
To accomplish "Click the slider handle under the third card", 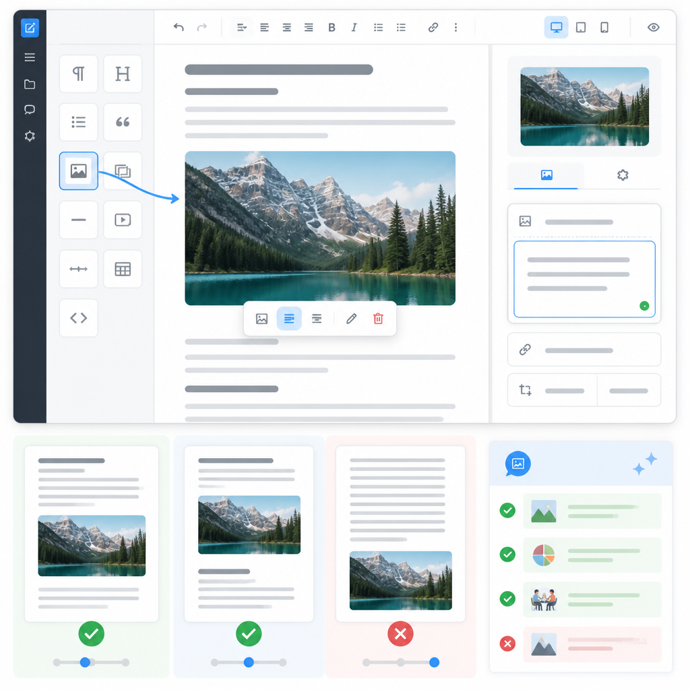I will click(434, 662).
